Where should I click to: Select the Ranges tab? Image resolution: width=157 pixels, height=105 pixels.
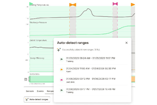click(x=50, y=91)
